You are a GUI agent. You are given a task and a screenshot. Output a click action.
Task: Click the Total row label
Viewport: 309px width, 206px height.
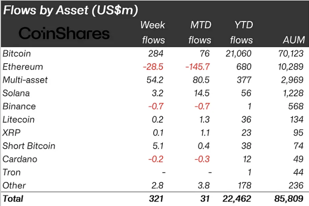click(x=13, y=199)
